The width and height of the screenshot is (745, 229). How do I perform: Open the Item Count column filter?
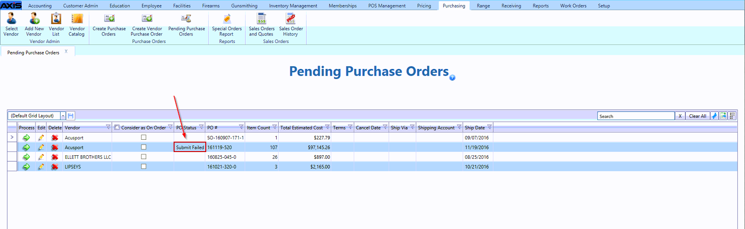275,127
